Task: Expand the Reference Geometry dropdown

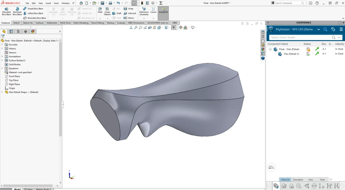Action: [144, 18]
